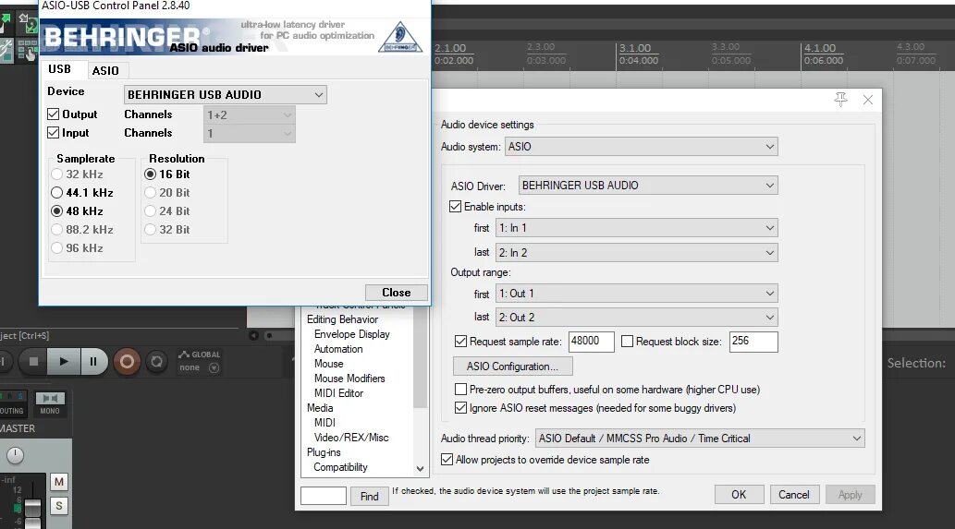Switch to the USB tab
This screenshot has width=955, height=529.
(60, 69)
